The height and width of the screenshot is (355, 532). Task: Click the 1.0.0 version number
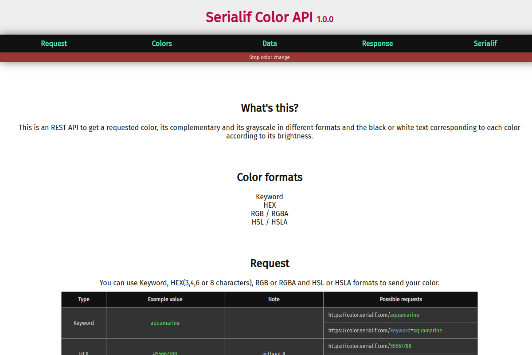(x=325, y=20)
